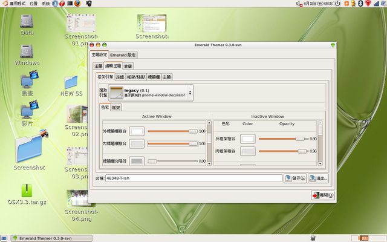Viewport: 387px width, 242px height.
Task: Select the NEW SS folder icon
Action: (71, 86)
